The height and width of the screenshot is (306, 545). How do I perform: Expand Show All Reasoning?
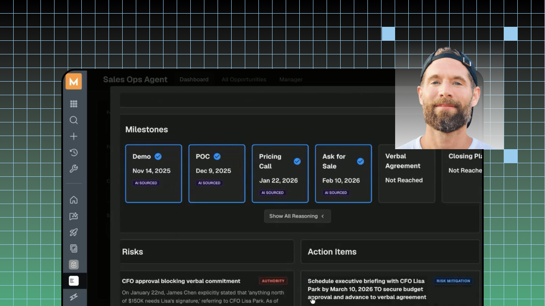pyautogui.click(x=297, y=216)
